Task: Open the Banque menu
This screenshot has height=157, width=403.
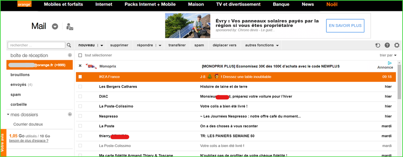Action: point(281,4)
